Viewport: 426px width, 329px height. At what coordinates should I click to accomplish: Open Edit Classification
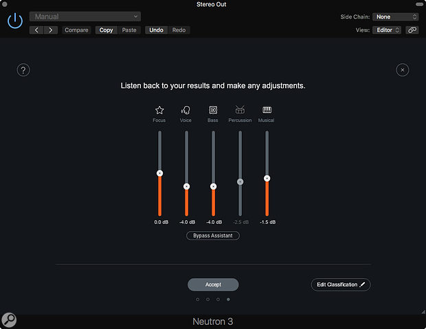pyautogui.click(x=341, y=285)
